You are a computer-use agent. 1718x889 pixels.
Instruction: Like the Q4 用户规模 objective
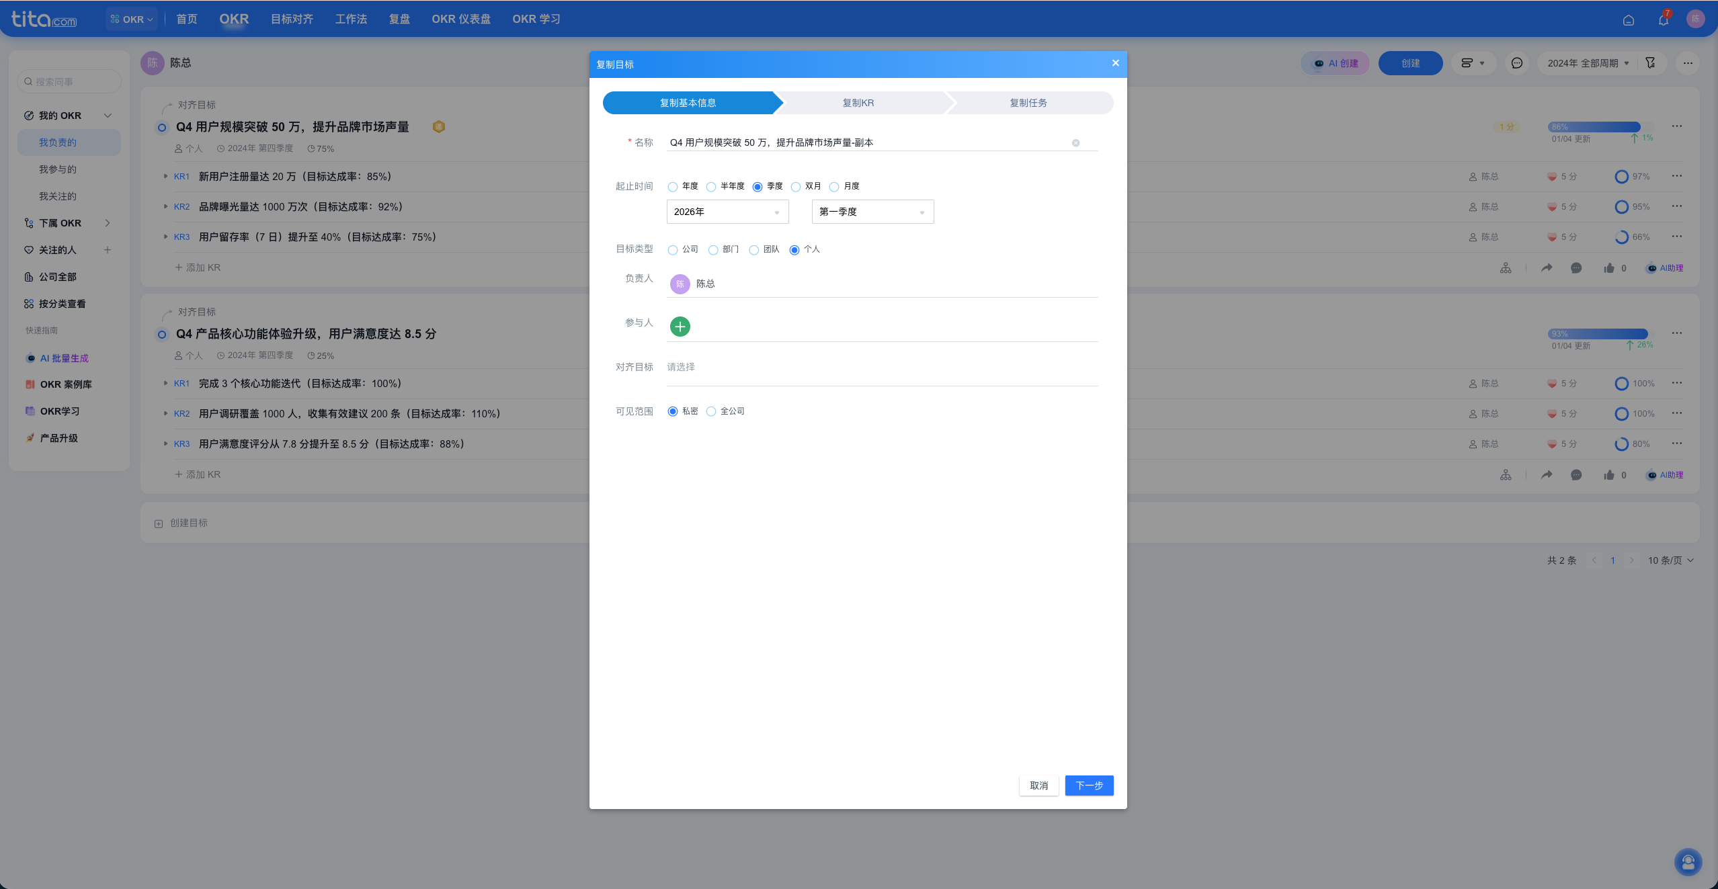1608,268
